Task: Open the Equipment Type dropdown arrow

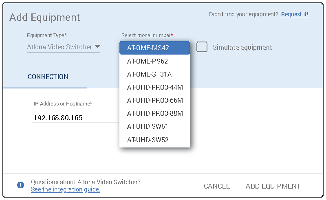Action: [x=97, y=46]
